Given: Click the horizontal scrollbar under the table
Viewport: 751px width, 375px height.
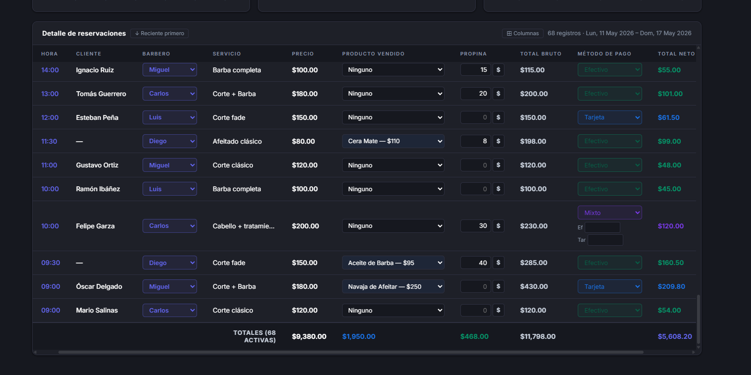Looking at the screenshot, I should 350,352.
